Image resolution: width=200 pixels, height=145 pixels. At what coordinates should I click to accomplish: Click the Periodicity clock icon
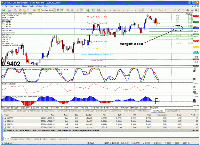[93, 10]
